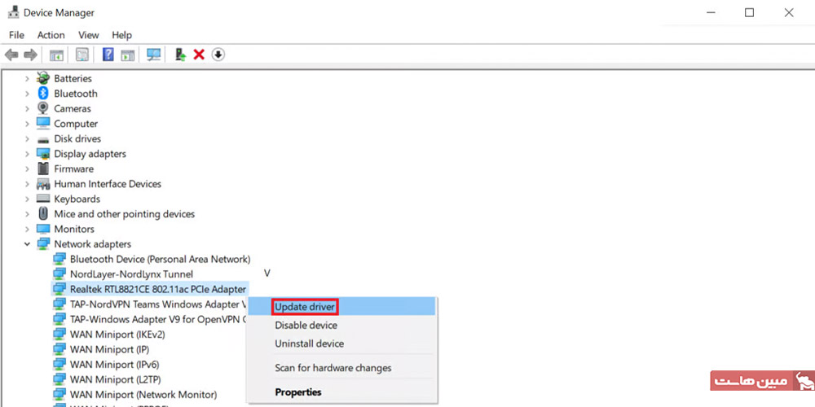Click the Disk drives category icon
Screen dimensions: 815x407
point(43,139)
